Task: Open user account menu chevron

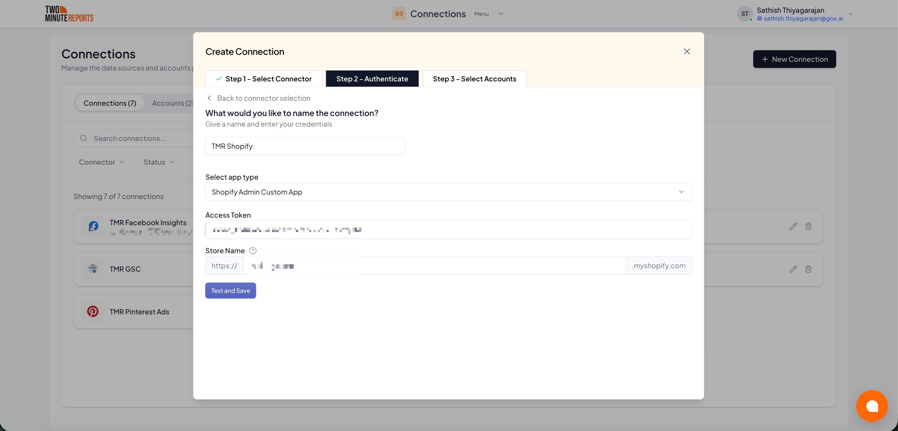Action: pyautogui.click(x=850, y=14)
